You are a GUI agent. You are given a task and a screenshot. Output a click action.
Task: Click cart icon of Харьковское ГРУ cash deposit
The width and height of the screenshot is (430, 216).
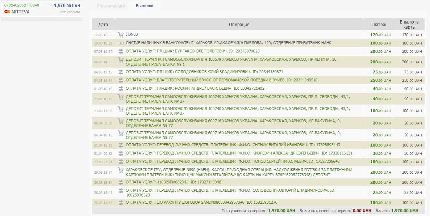121,170
